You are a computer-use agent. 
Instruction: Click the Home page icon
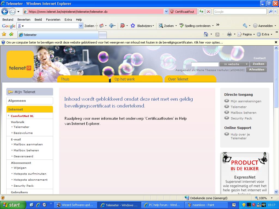[206, 34]
